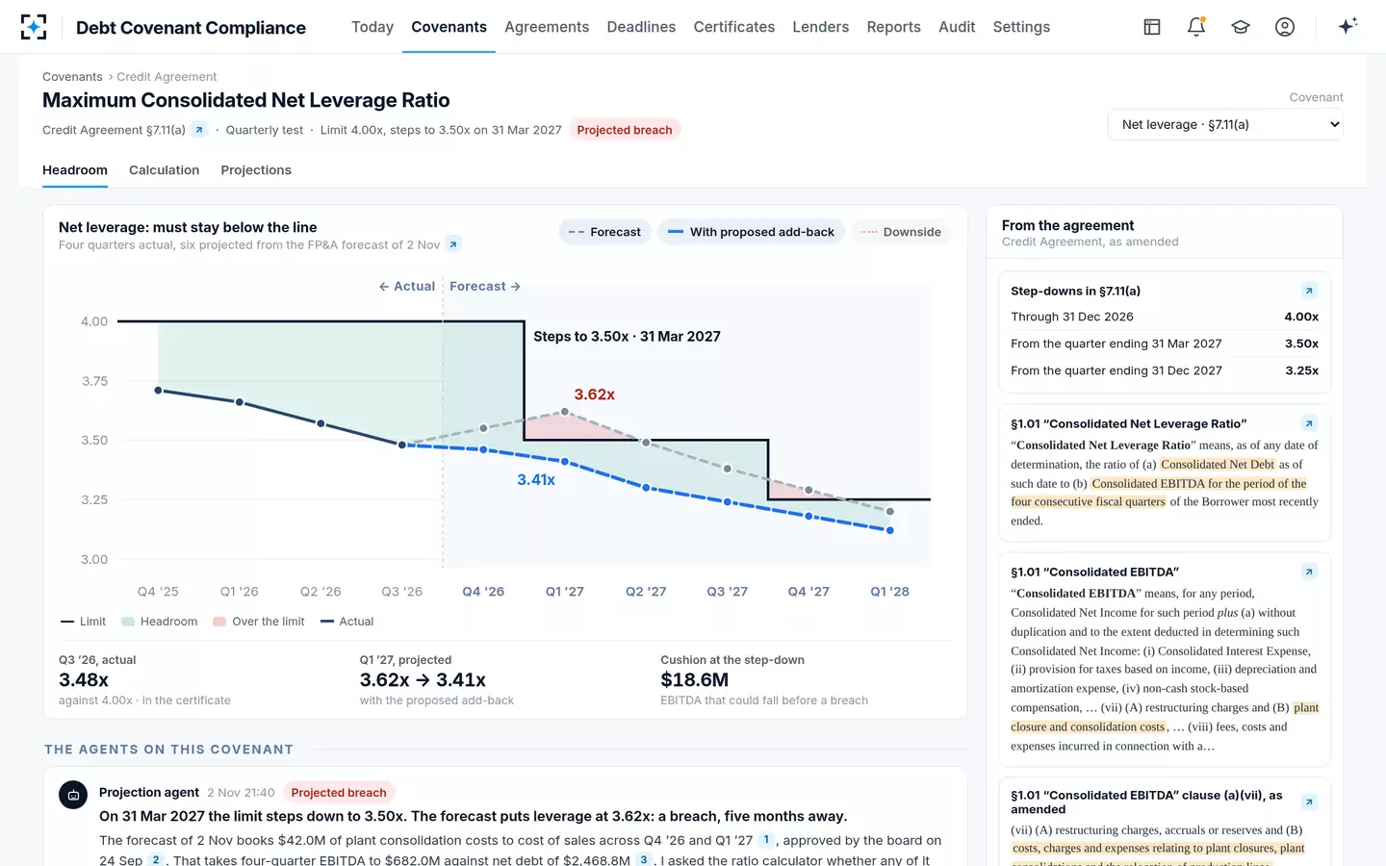
Task: Toggle the With proposed add-back series
Action: pyautogui.click(x=752, y=232)
